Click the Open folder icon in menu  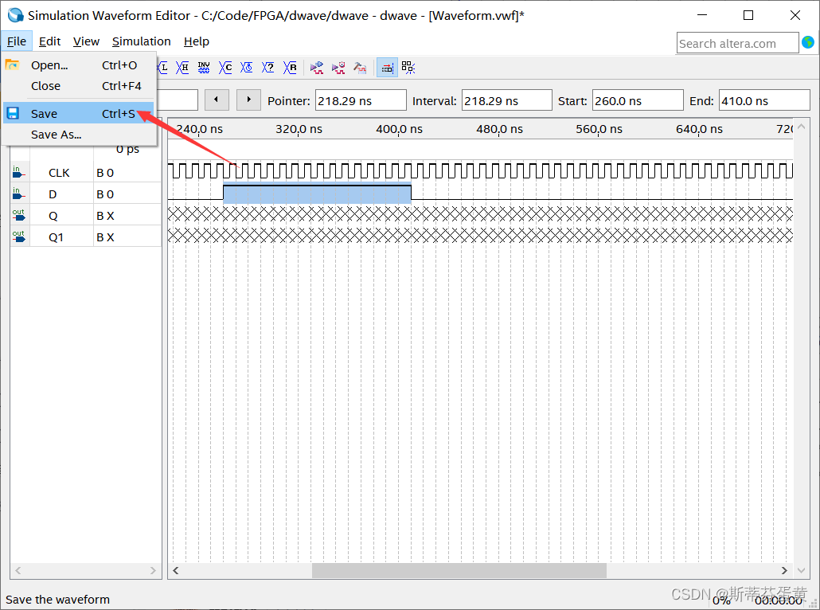tap(12, 65)
